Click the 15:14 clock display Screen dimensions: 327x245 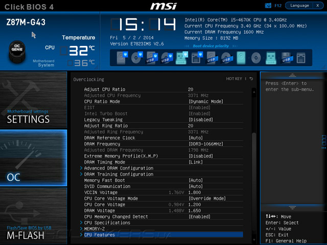(x=143, y=24)
